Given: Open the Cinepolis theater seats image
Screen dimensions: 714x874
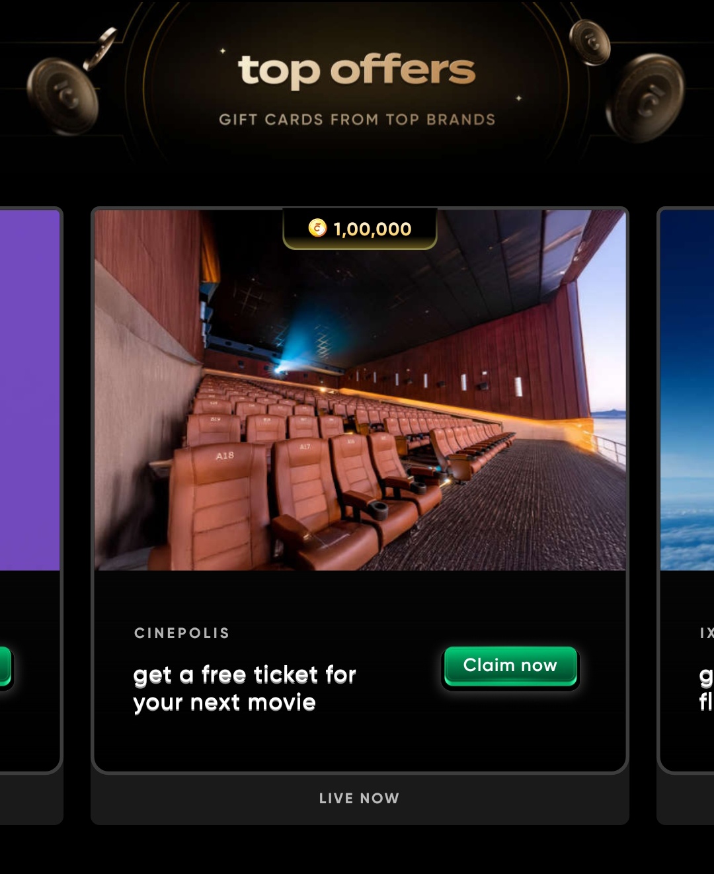Looking at the screenshot, I should point(360,390).
